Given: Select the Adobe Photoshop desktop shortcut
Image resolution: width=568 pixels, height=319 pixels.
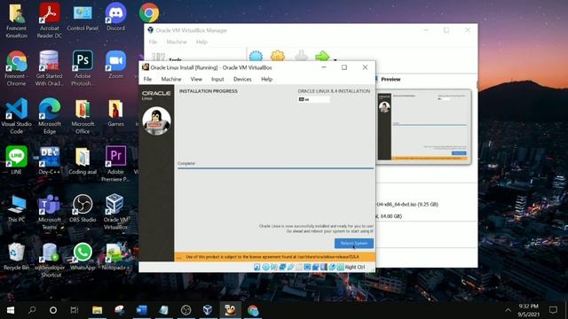Looking at the screenshot, I should (x=83, y=68).
